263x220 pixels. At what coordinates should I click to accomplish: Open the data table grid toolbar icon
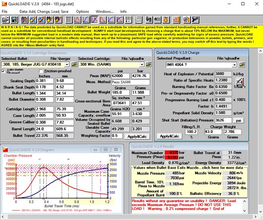69,20
